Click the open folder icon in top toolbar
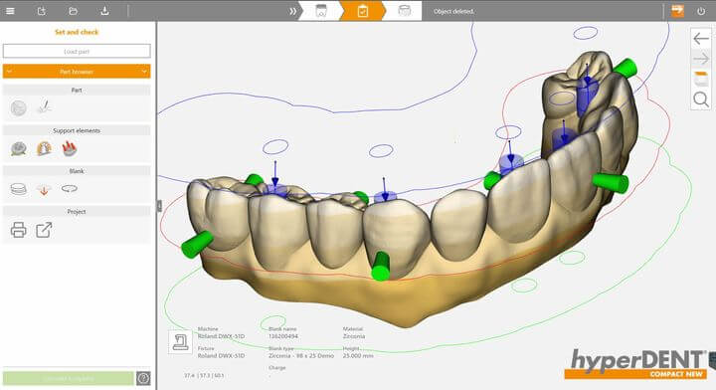 click(x=73, y=11)
